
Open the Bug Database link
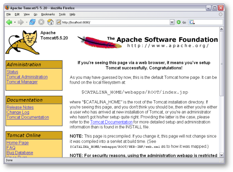pos(20,153)
